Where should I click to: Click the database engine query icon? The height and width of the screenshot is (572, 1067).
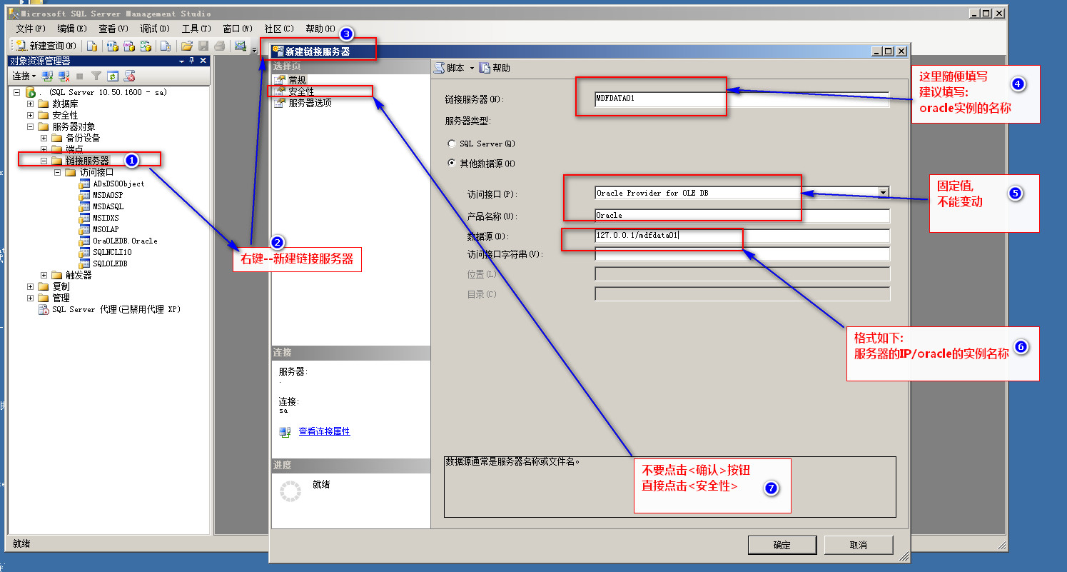coord(91,46)
